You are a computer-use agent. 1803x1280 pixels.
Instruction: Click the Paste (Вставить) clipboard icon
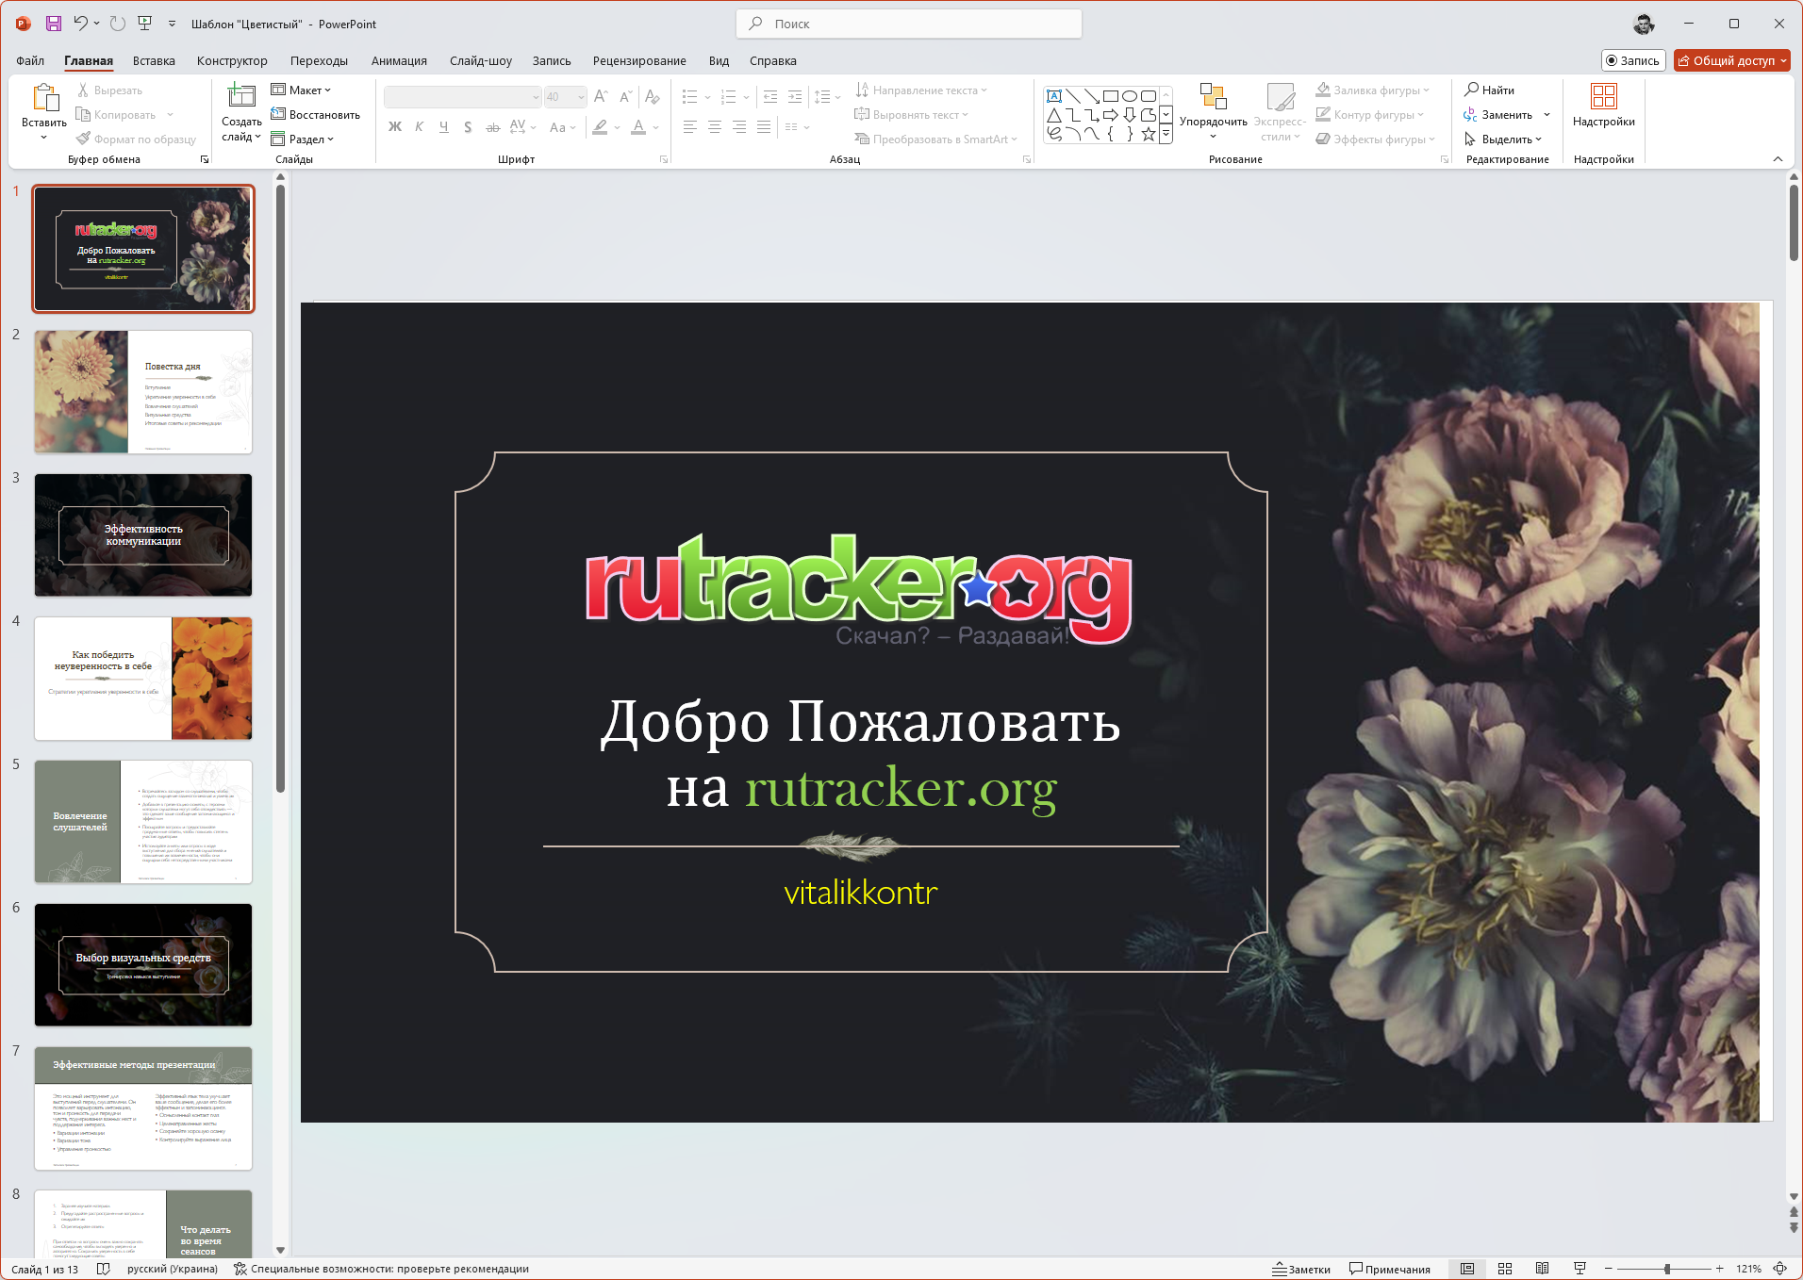tap(44, 97)
